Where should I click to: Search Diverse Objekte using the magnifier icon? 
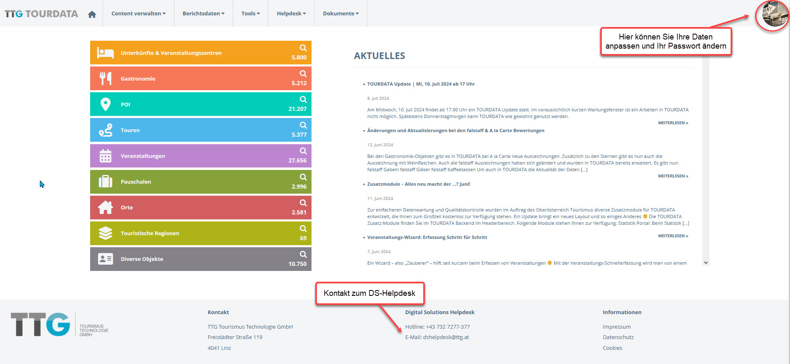pyautogui.click(x=303, y=254)
